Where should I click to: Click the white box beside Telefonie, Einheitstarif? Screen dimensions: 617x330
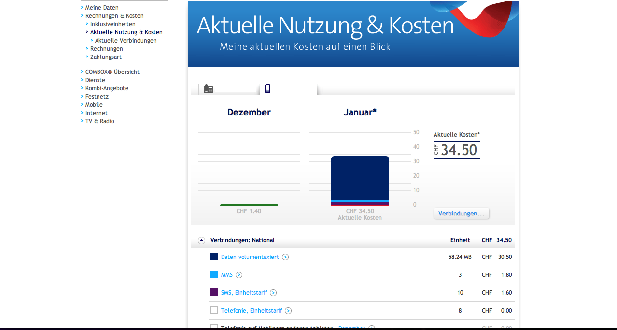(x=214, y=310)
